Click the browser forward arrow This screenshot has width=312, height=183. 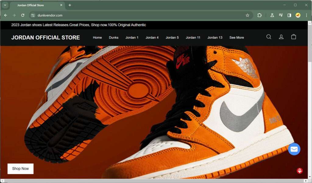(x=14, y=15)
